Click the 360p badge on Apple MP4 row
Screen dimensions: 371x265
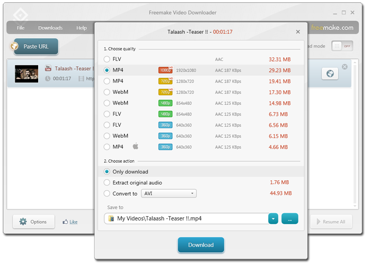[x=165, y=147]
